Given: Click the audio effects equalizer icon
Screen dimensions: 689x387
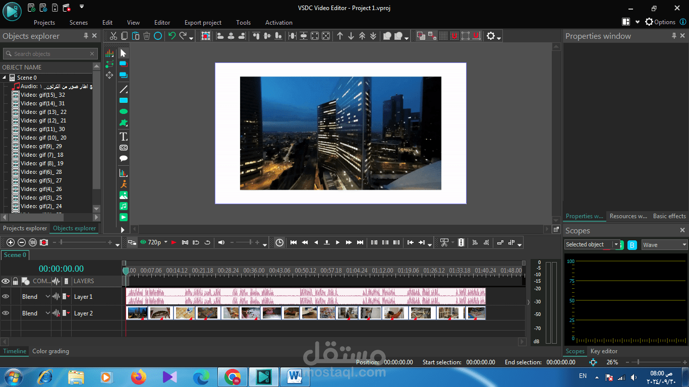Looking at the screenshot, I should click(109, 53).
